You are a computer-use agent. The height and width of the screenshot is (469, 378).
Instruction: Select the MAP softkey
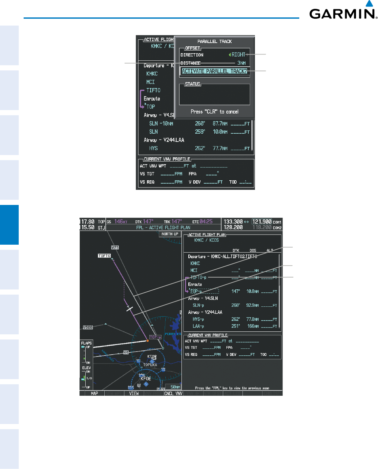[94, 393]
